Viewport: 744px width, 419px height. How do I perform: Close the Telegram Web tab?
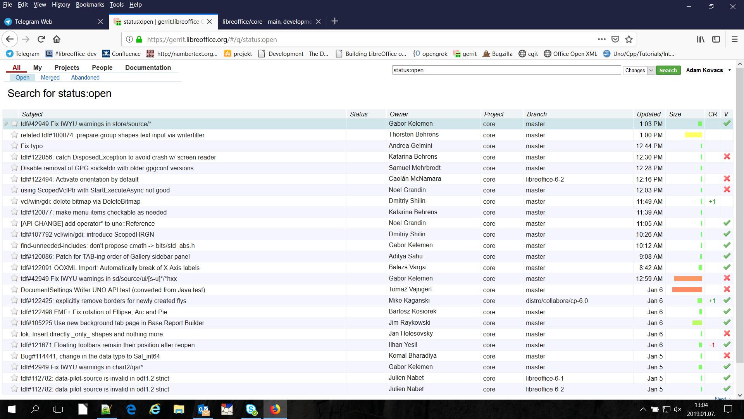(100, 22)
